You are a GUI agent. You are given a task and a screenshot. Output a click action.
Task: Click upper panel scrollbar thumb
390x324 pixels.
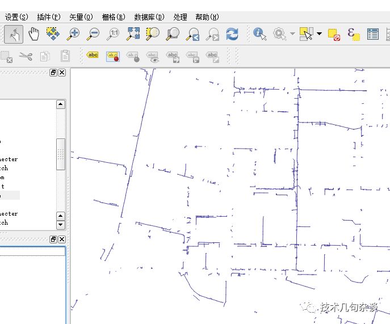(61, 154)
